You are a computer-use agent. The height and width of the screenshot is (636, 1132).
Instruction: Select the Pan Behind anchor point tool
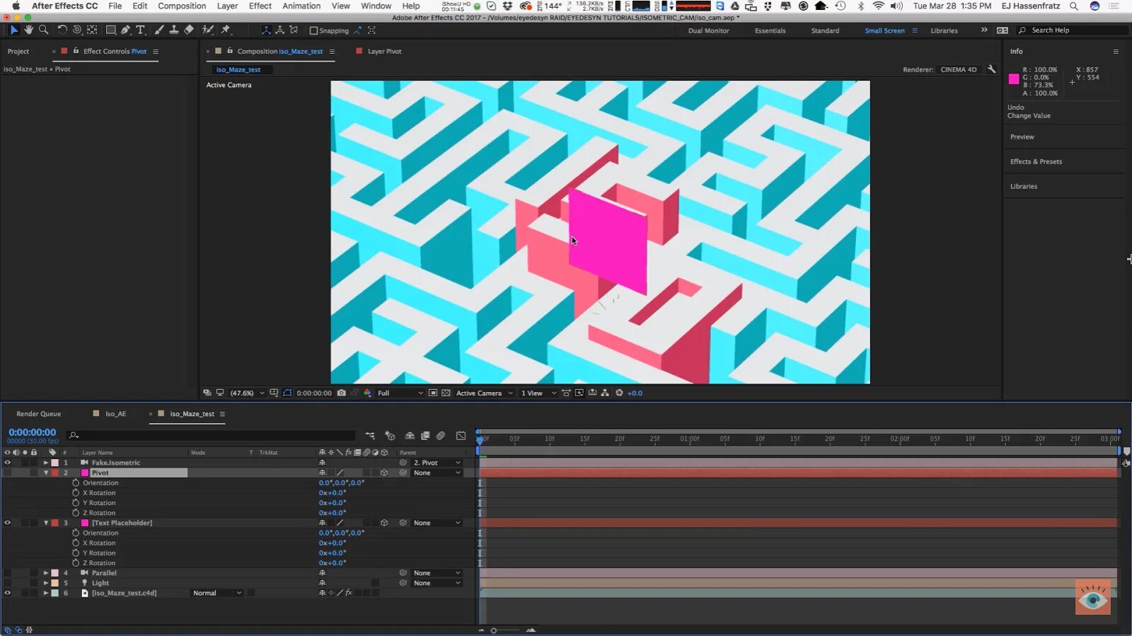(x=92, y=30)
